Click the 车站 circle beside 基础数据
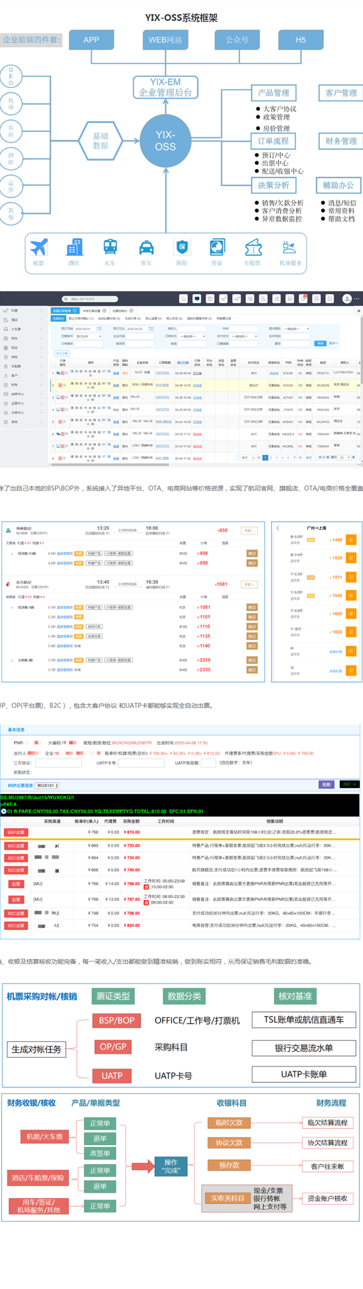This screenshot has height=1289, width=363. [x=11, y=131]
